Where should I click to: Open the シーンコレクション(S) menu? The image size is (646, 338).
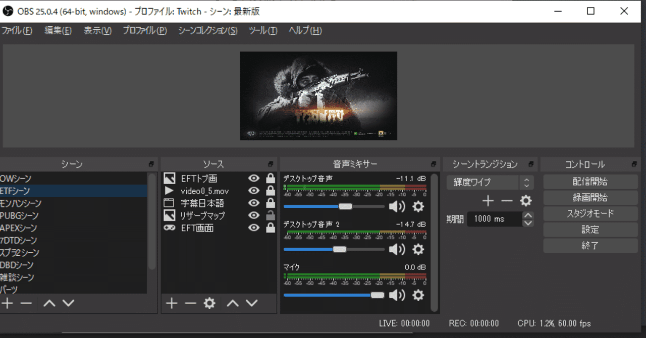(x=207, y=31)
